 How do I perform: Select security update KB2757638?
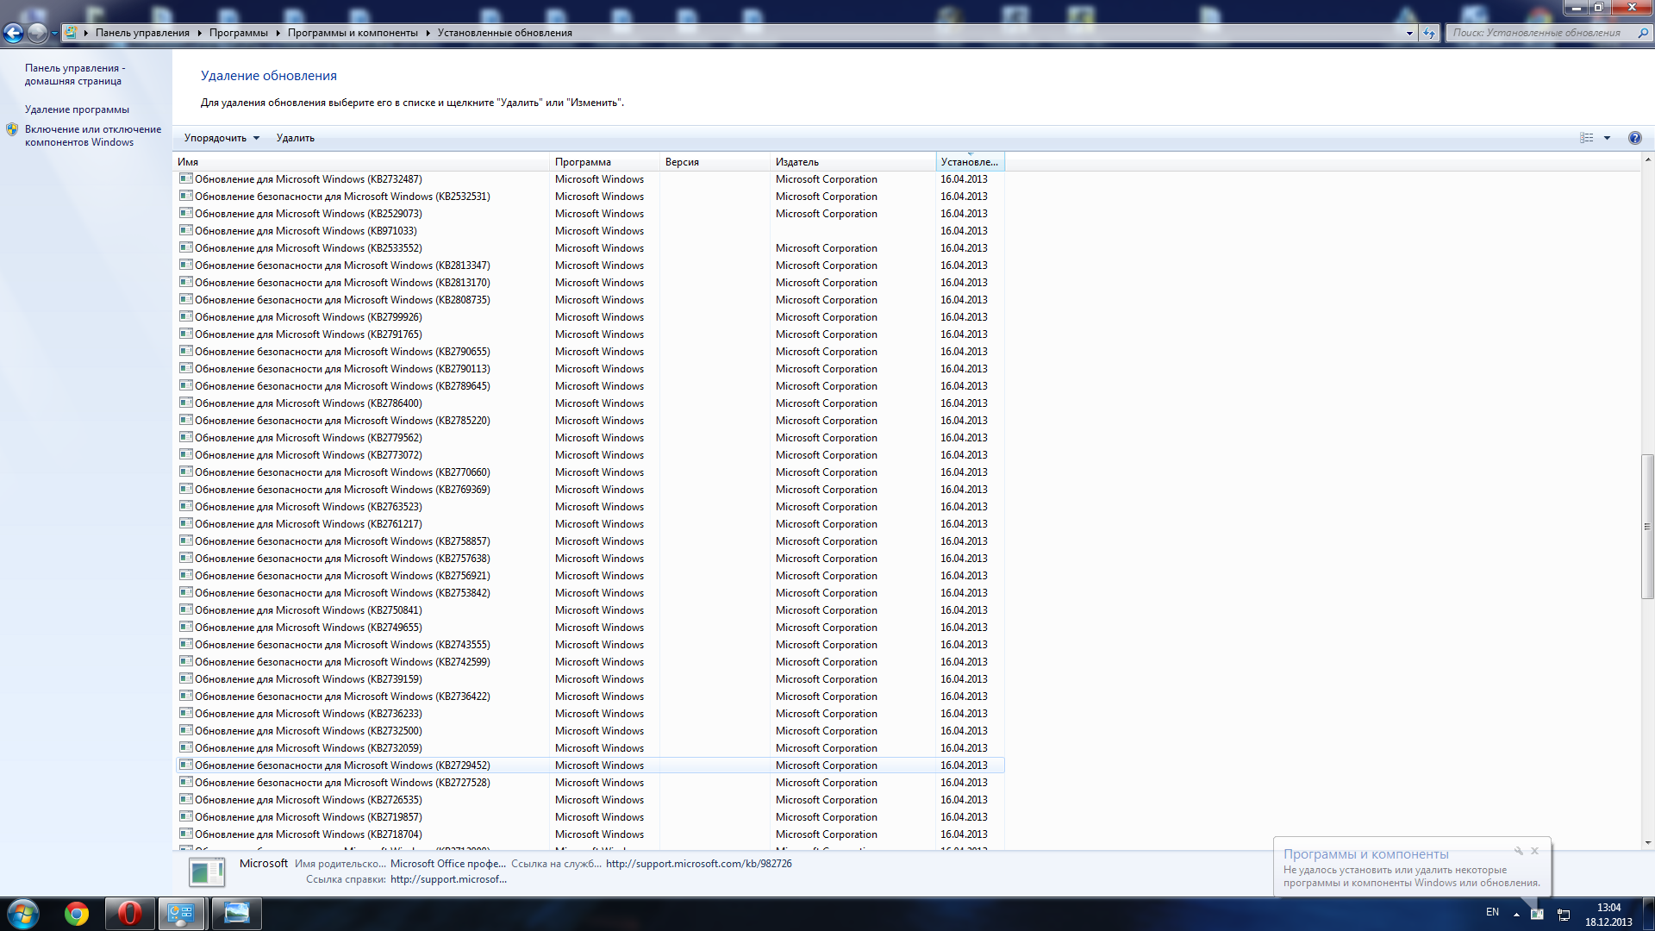(x=590, y=559)
